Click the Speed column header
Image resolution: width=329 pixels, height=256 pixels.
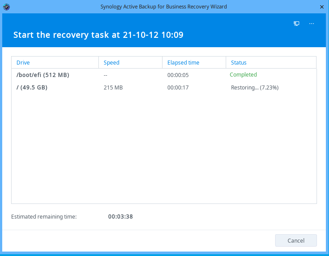pyautogui.click(x=111, y=63)
